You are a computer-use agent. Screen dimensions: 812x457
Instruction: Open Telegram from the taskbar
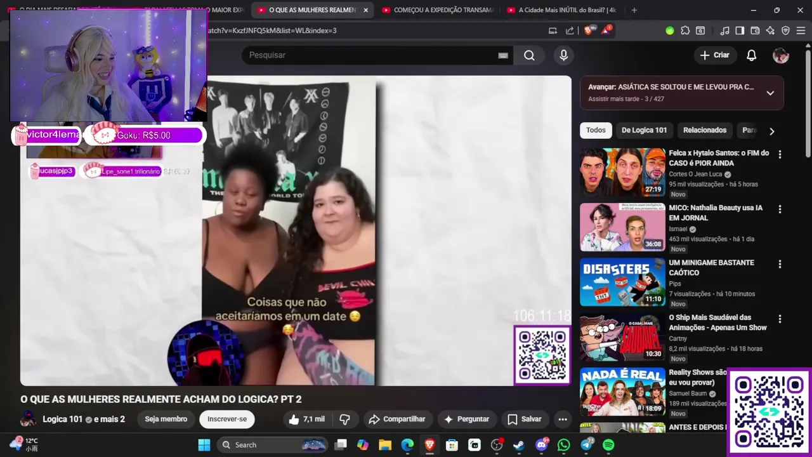(x=586, y=445)
